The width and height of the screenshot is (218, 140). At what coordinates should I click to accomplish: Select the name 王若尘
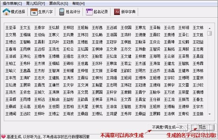126,63
